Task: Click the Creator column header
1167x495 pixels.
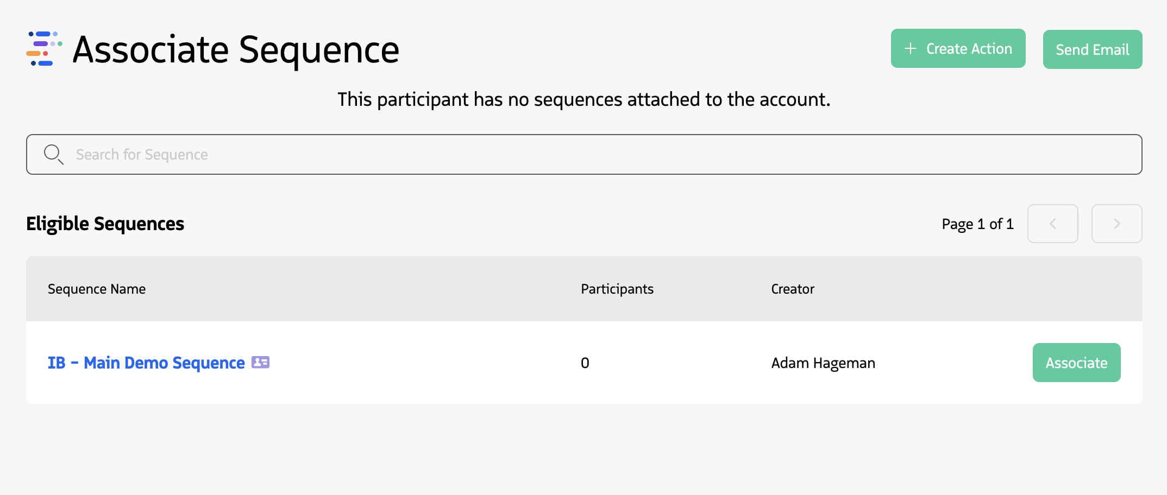Action: pyautogui.click(x=792, y=289)
